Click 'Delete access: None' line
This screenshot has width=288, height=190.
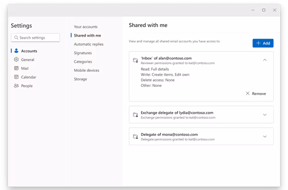point(157,80)
